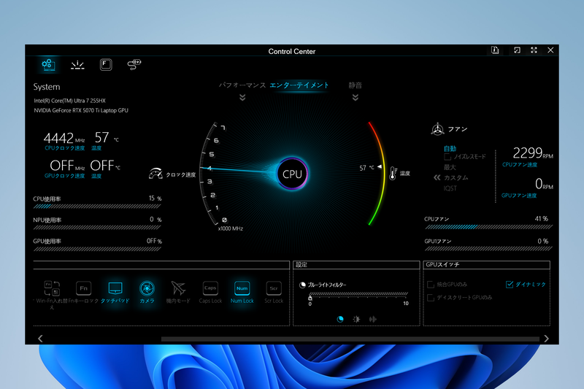Image resolution: width=584 pixels, height=389 pixels.
Task: Click the GPU使用率 label
Action: (47, 242)
